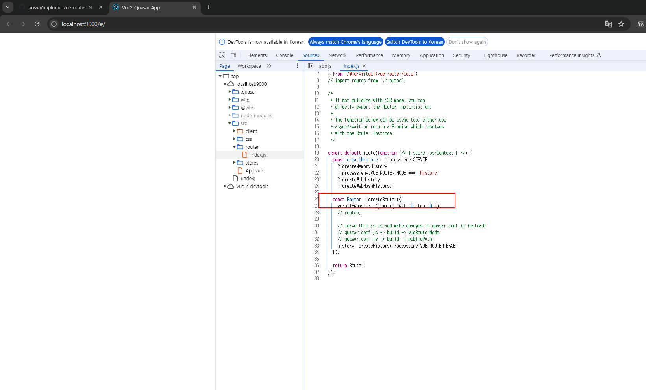Image resolution: width=646 pixels, height=390 pixels.
Task: Switch to the app.js editor tab
Action: click(325, 66)
